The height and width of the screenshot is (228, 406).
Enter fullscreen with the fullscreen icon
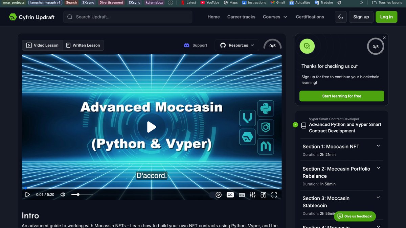point(274,195)
